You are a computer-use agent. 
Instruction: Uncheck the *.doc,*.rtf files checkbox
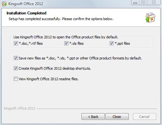click(16, 43)
